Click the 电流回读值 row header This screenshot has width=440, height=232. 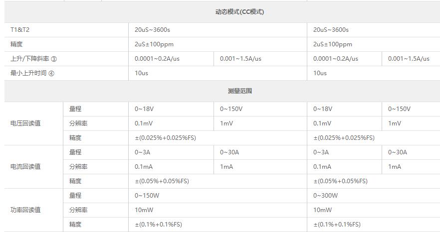pos(25,167)
